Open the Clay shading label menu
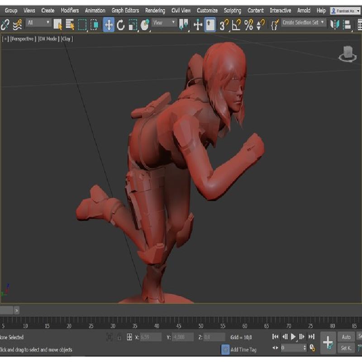This screenshot has width=362, height=362. point(67,39)
